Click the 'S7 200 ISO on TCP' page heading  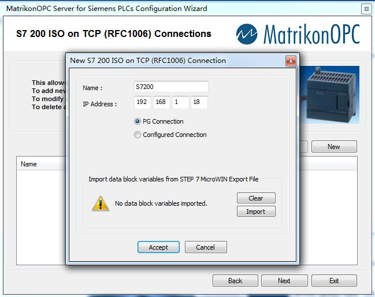114,34
